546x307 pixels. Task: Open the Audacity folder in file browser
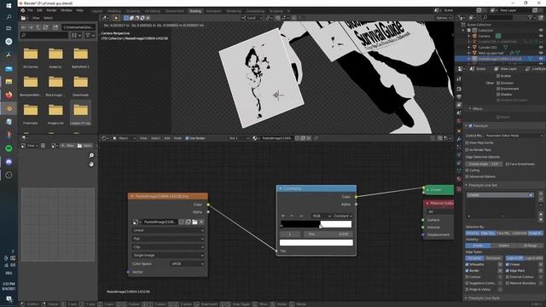[55, 58]
